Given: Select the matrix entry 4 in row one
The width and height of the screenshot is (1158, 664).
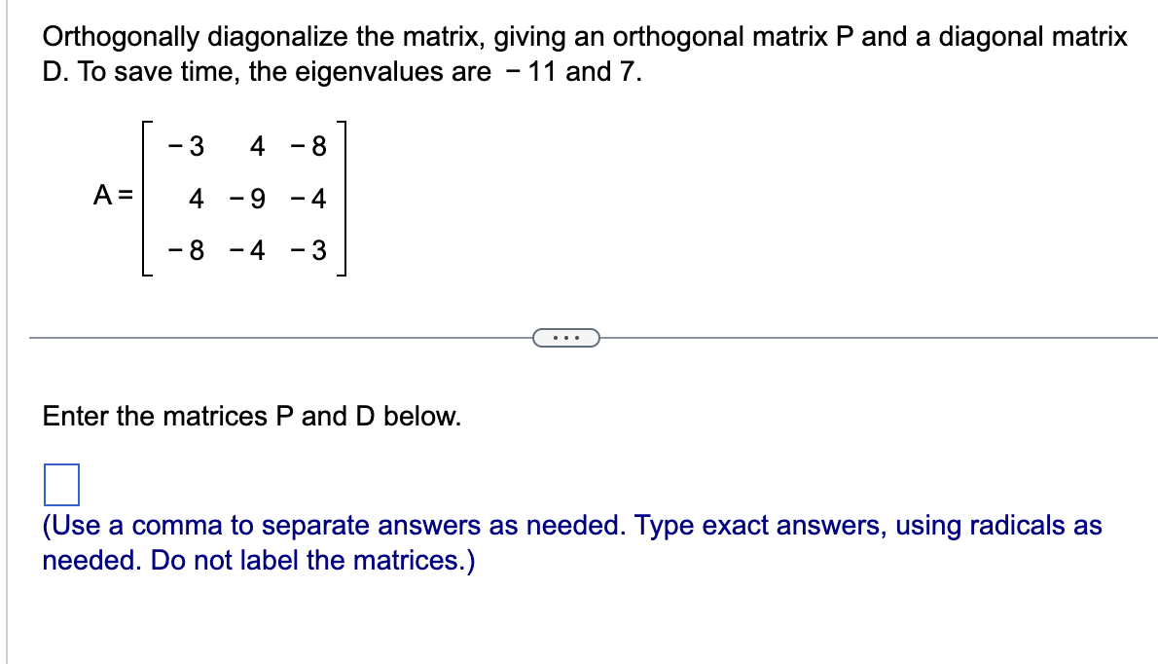Looking at the screenshot, I should click(x=255, y=147).
